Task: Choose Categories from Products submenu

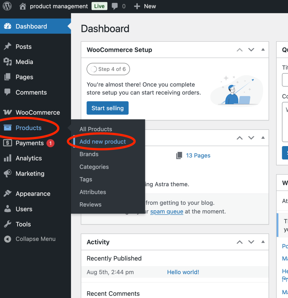Action: 94,167
